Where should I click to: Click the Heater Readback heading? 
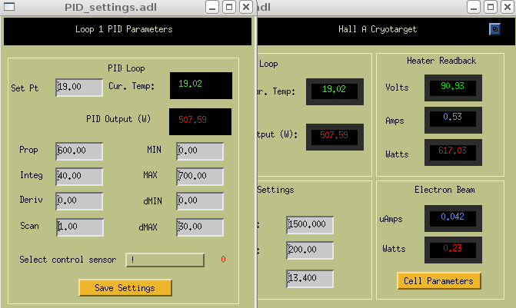(441, 61)
